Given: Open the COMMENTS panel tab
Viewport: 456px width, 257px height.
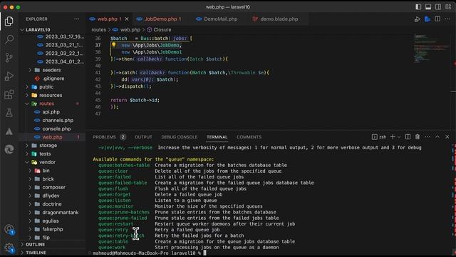Looking at the screenshot, I should pyautogui.click(x=249, y=137).
